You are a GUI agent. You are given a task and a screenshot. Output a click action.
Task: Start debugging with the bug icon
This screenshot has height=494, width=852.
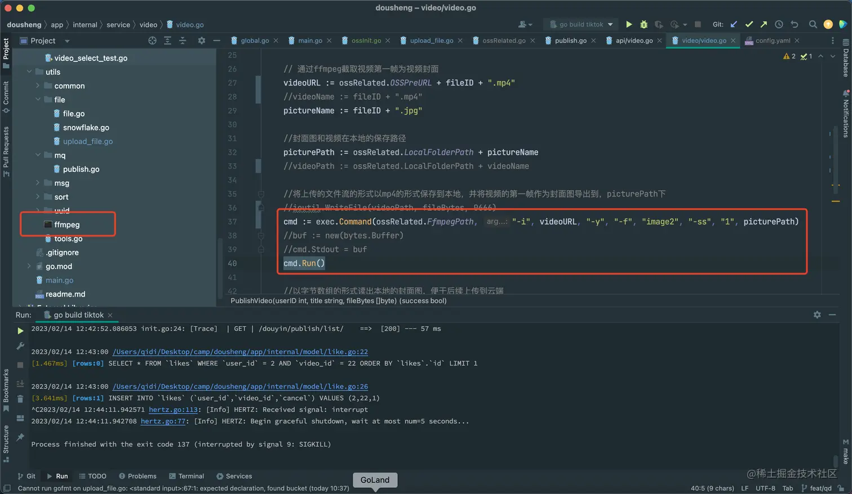[644, 24]
